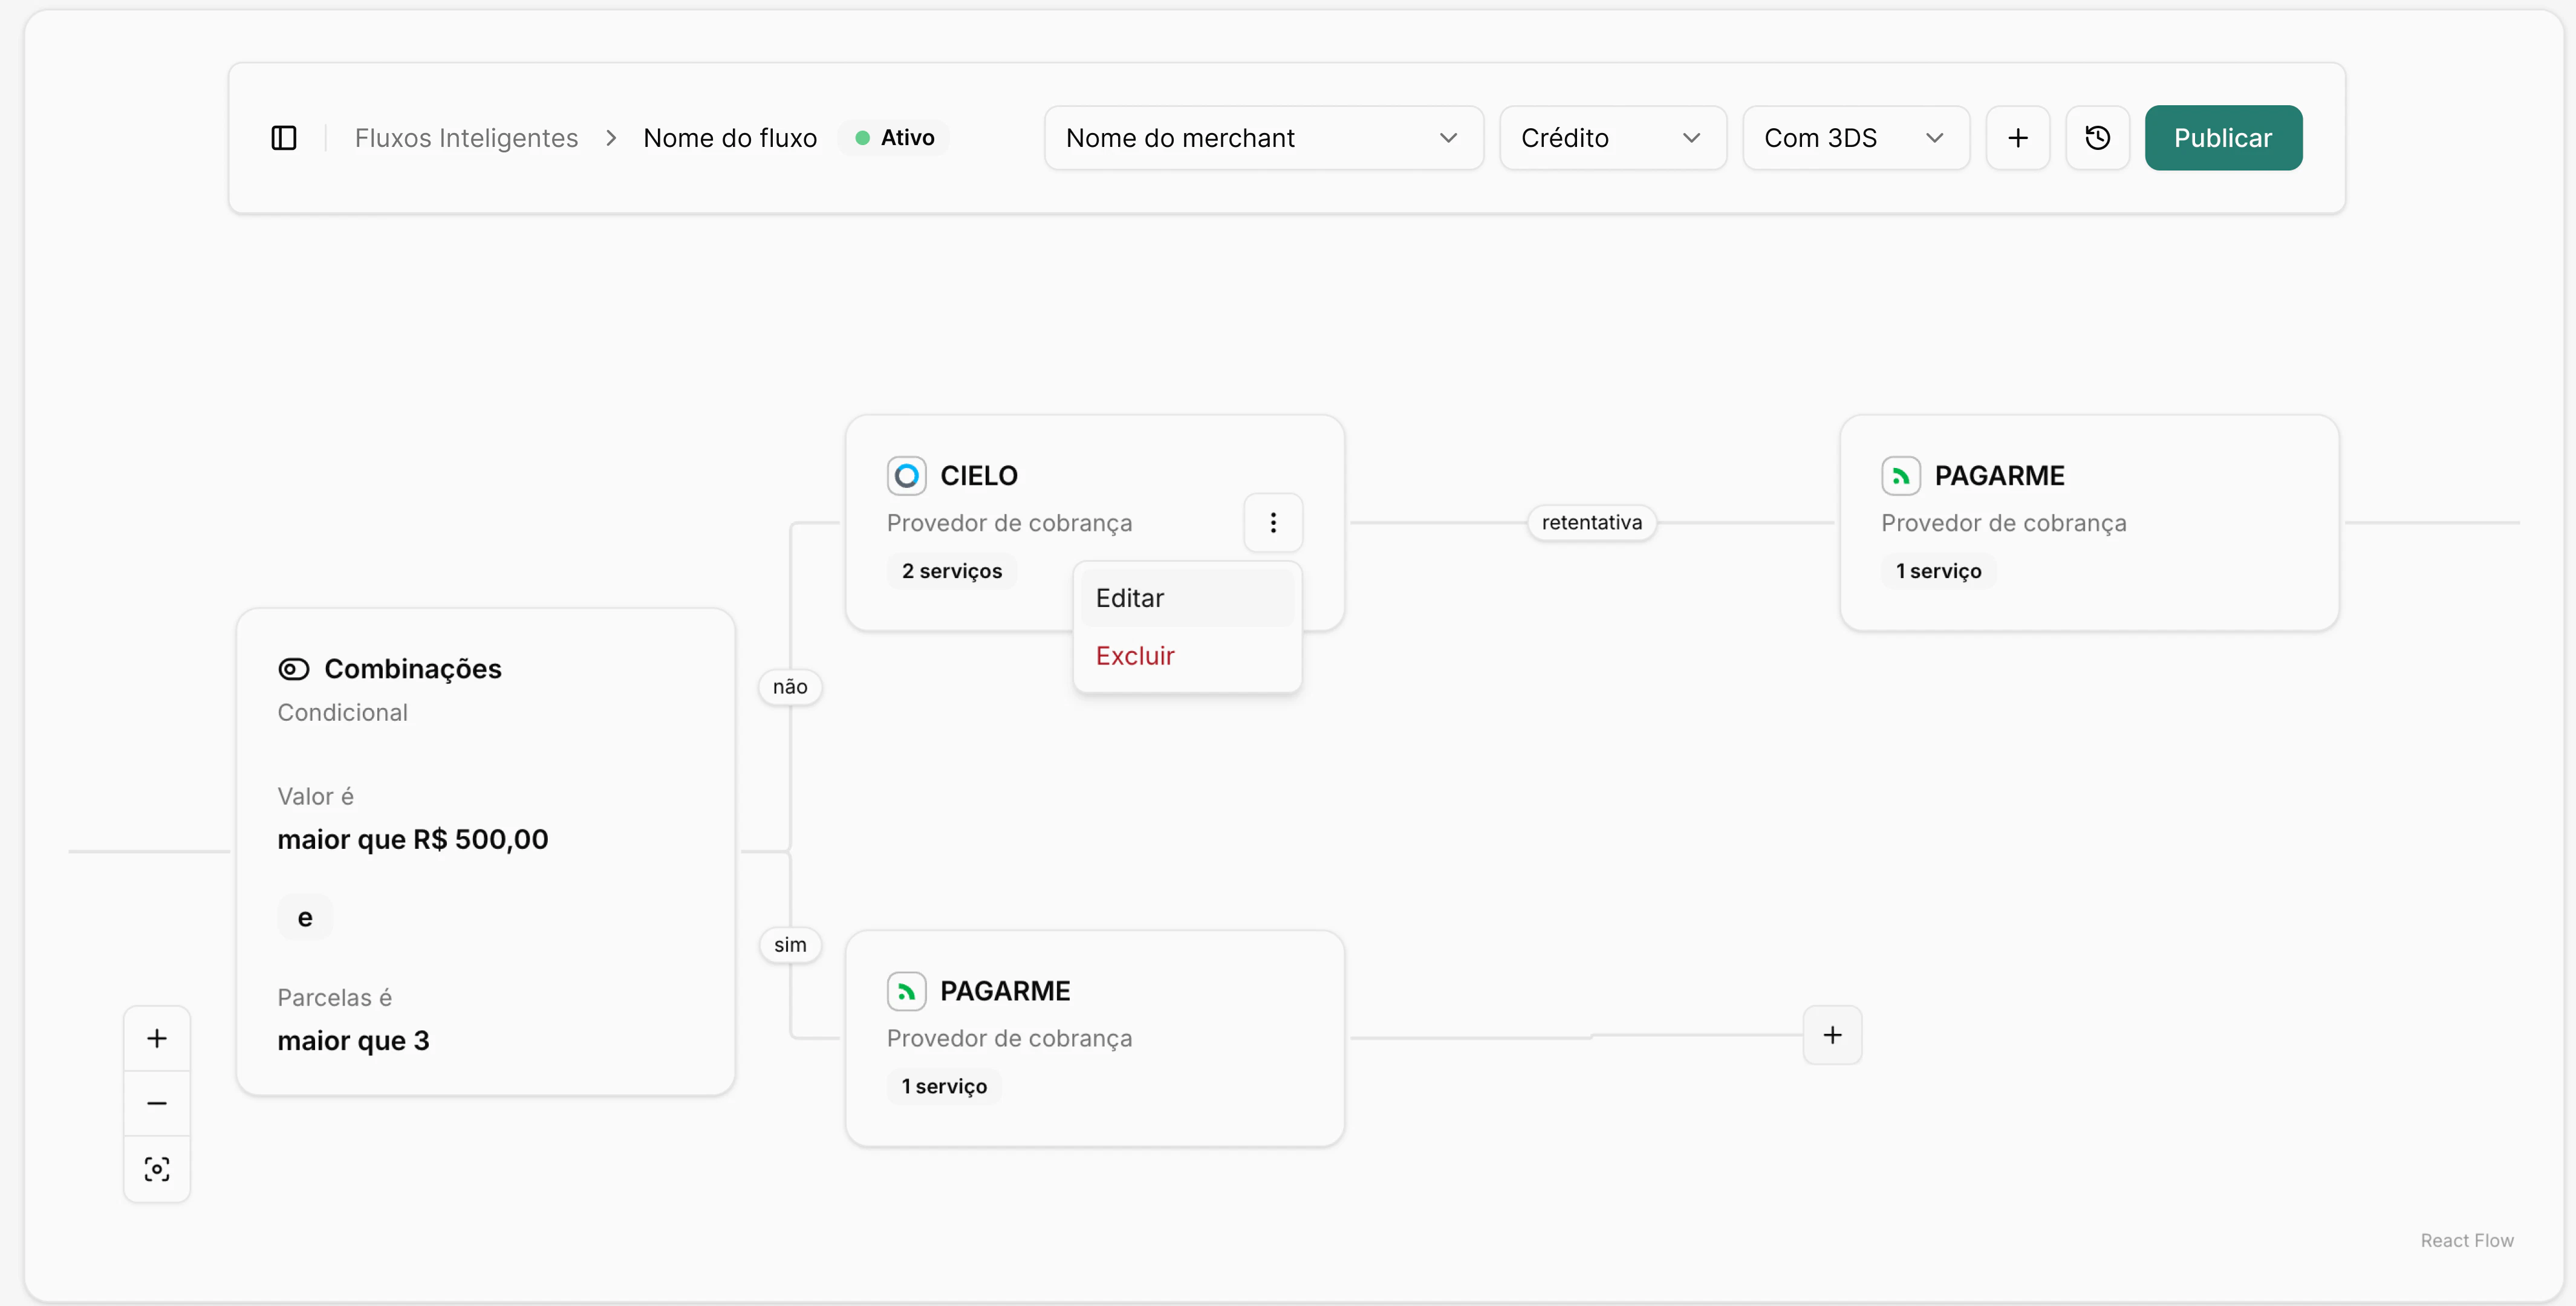Click "Provedor de cobrança" under CIELO
Image resolution: width=2576 pixels, height=1306 pixels.
[1009, 523]
